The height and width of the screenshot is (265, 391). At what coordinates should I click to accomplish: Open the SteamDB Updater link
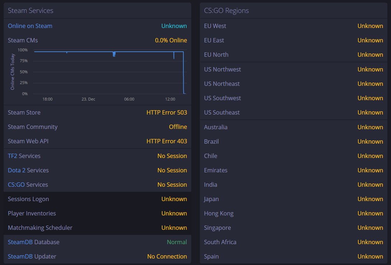(x=20, y=256)
